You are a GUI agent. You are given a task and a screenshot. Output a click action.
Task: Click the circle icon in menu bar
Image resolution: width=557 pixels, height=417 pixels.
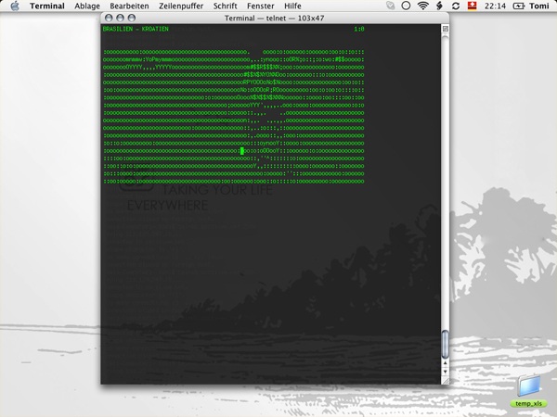tap(406, 6)
